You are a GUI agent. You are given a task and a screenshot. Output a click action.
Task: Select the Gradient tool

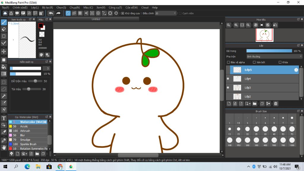[x=4, y=74]
